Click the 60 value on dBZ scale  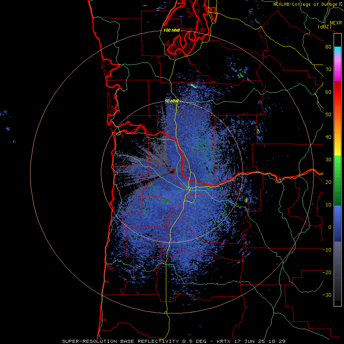point(328,92)
